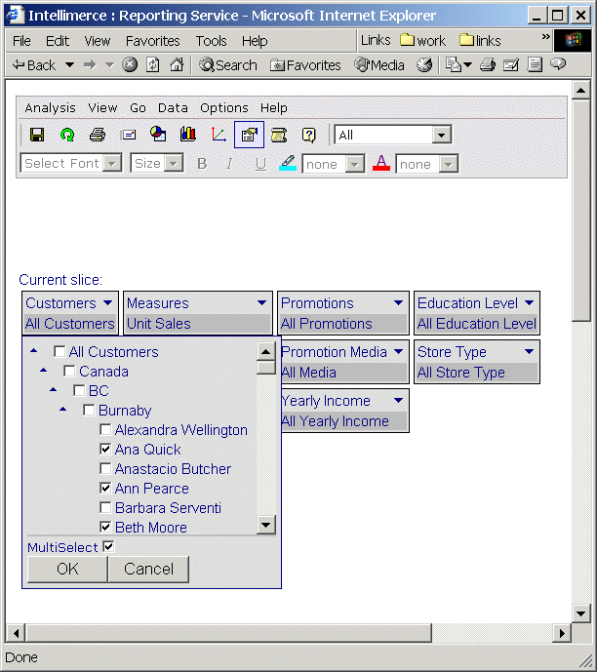The height and width of the screenshot is (672, 597).
Task: Check the Alexandra Wellington checkbox
Action: pyautogui.click(x=105, y=429)
